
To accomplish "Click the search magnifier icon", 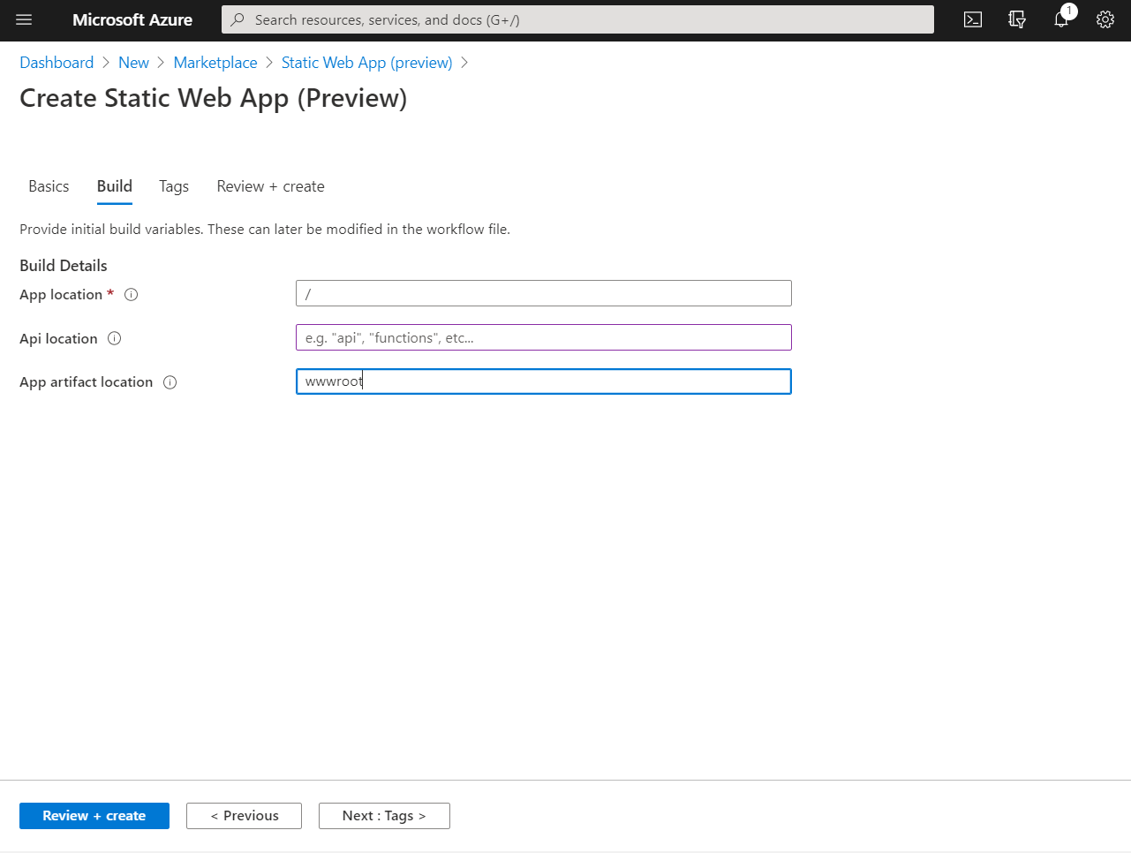I will coord(238,19).
